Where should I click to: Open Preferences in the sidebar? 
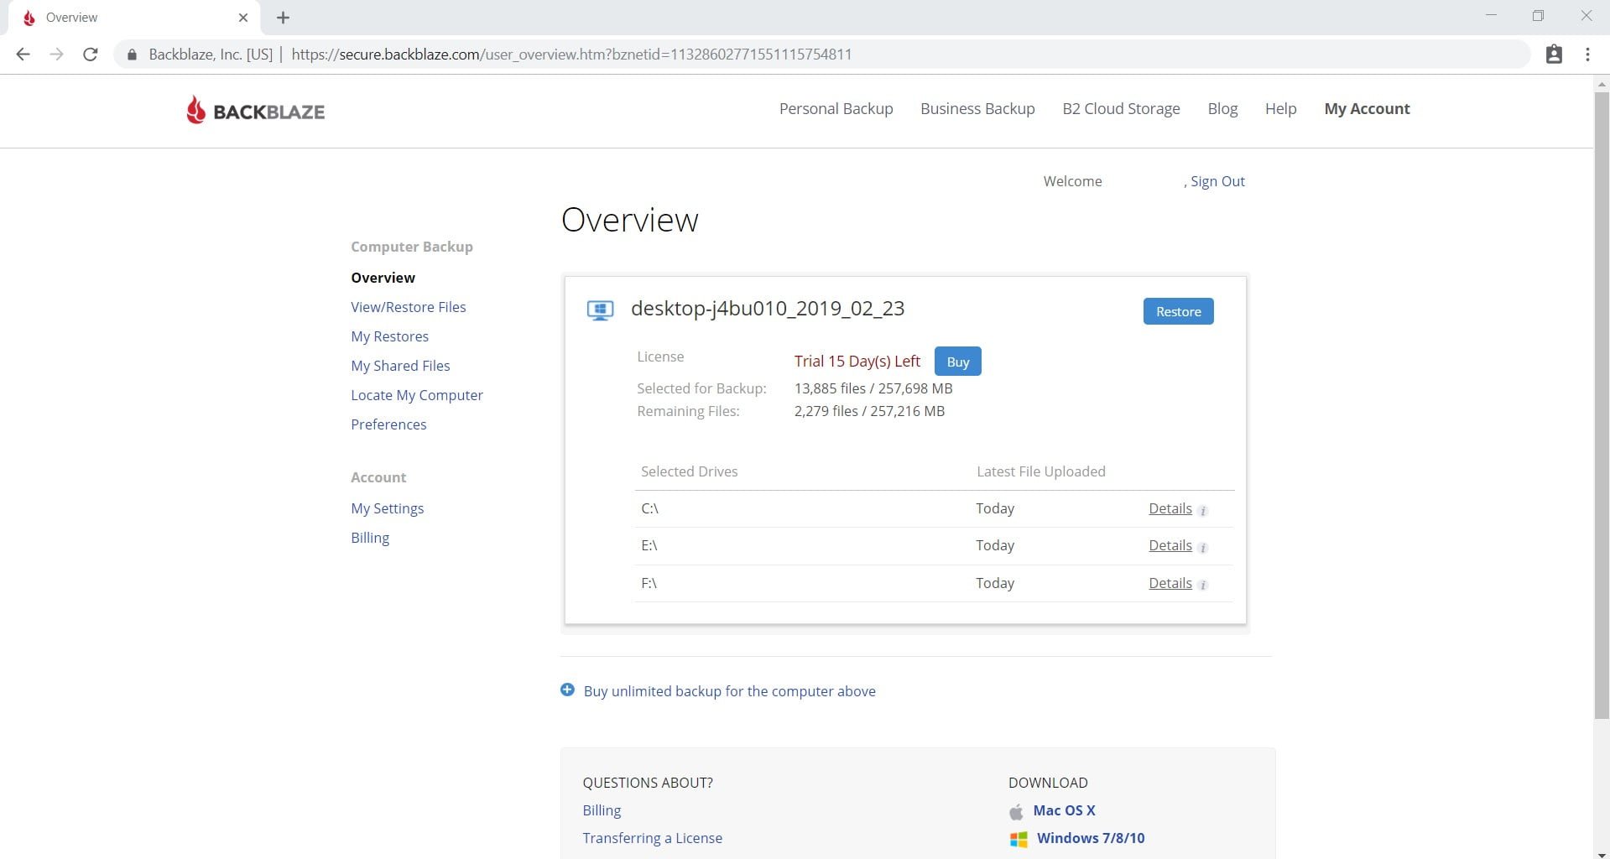click(388, 424)
